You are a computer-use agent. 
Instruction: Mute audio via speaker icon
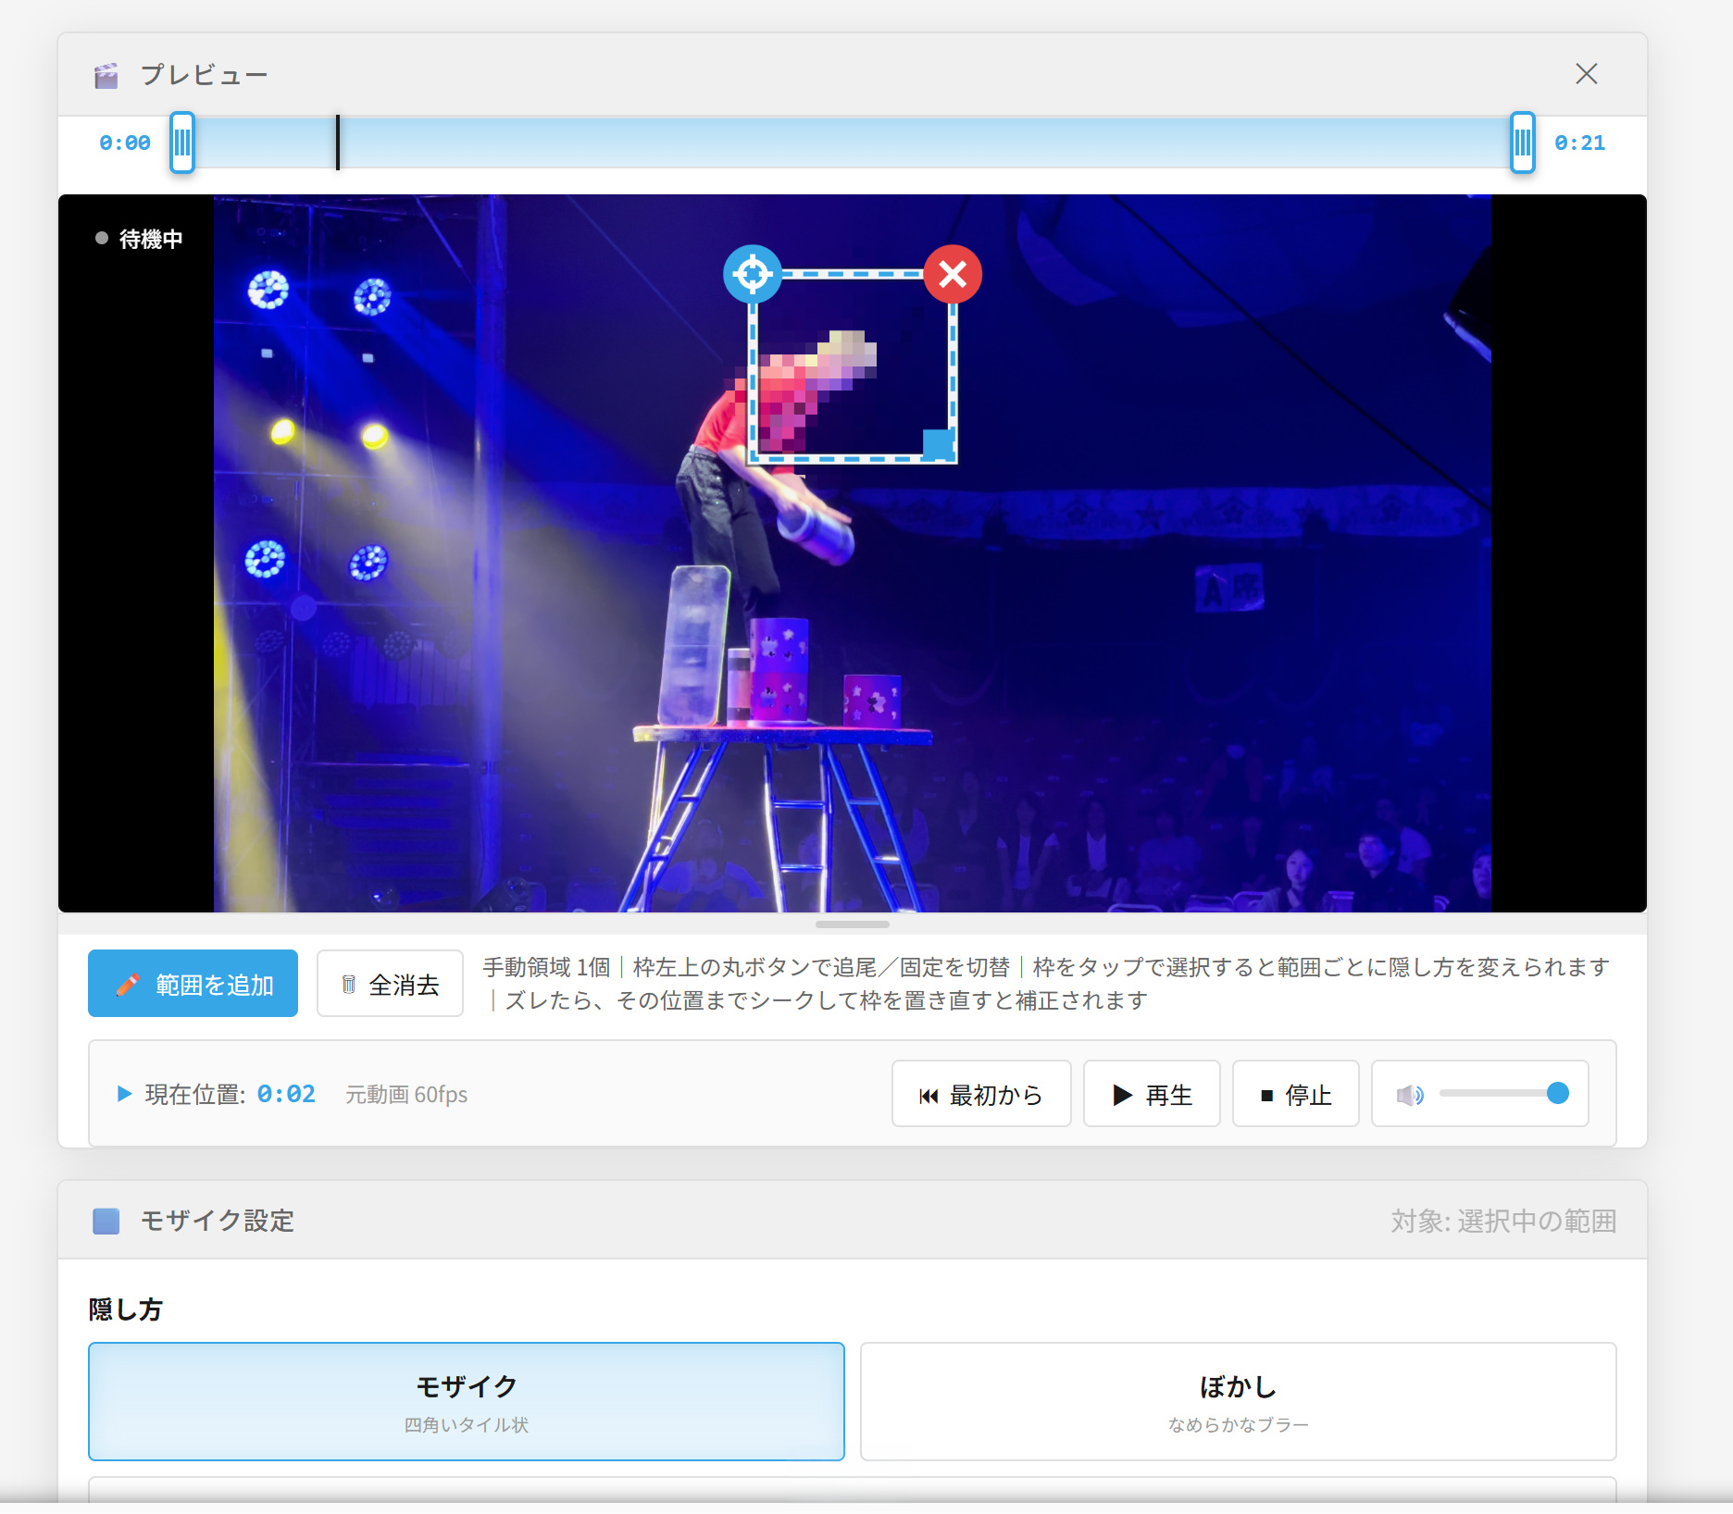(x=1410, y=1095)
